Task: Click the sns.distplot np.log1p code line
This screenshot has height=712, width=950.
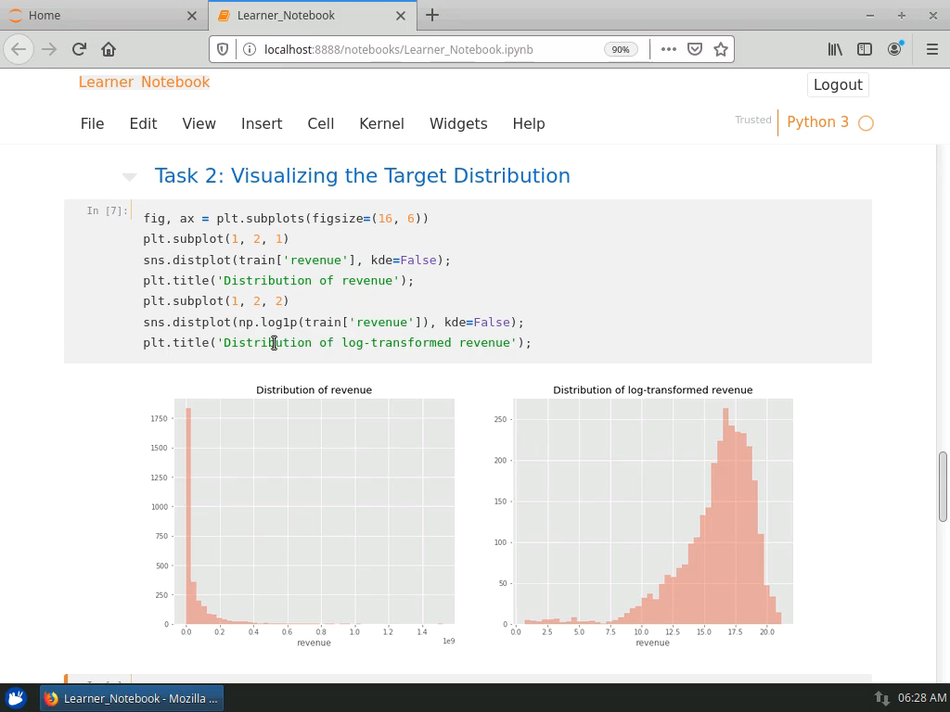Action: click(333, 322)
